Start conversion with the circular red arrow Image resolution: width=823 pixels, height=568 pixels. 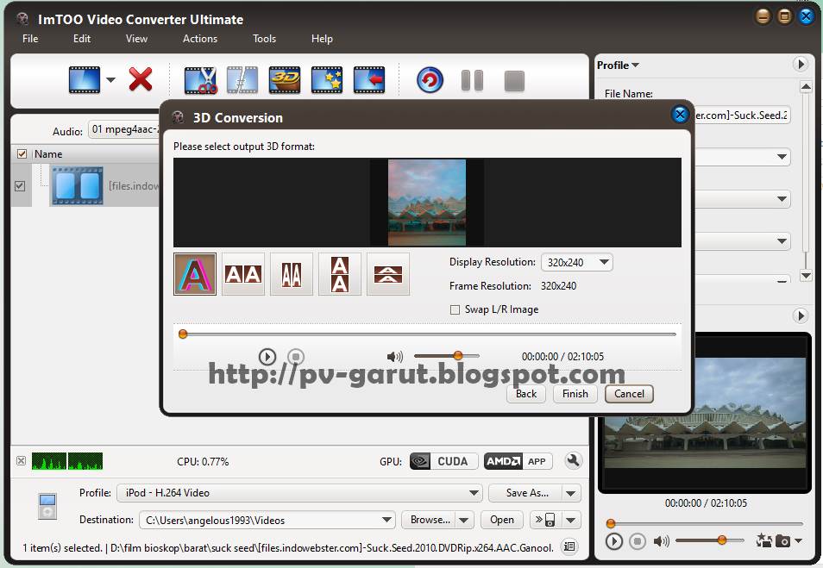tap(430, 80)
